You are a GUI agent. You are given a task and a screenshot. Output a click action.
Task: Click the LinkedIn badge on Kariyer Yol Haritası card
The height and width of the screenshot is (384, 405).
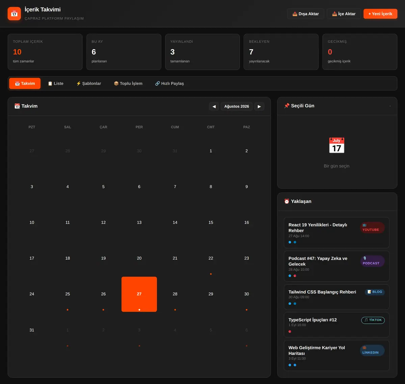click(372, 350)
